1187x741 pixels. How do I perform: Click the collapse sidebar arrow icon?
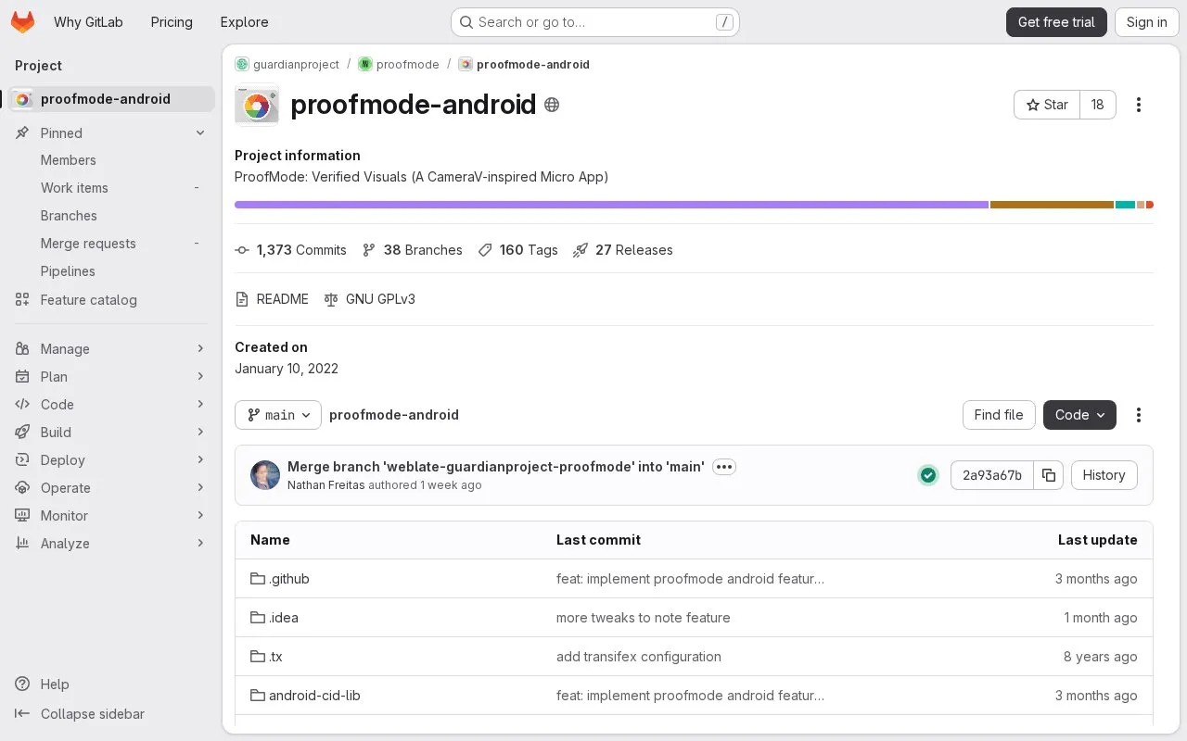(22, 714)
